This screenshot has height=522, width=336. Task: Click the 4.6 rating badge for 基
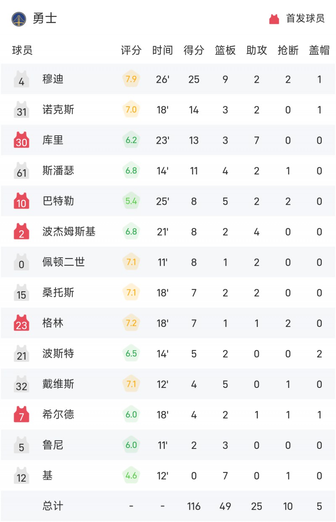(131, 475)
